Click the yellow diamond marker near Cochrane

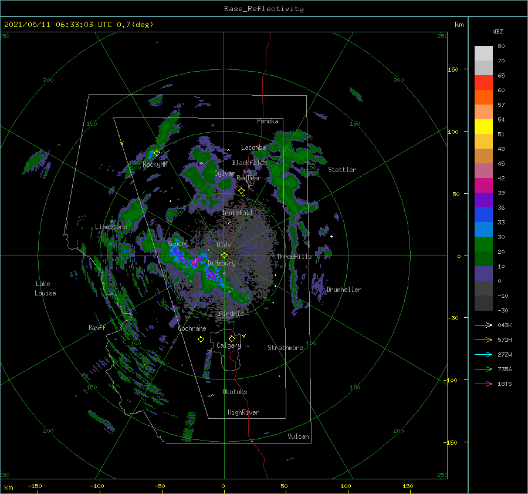click(x=201, y=340)
